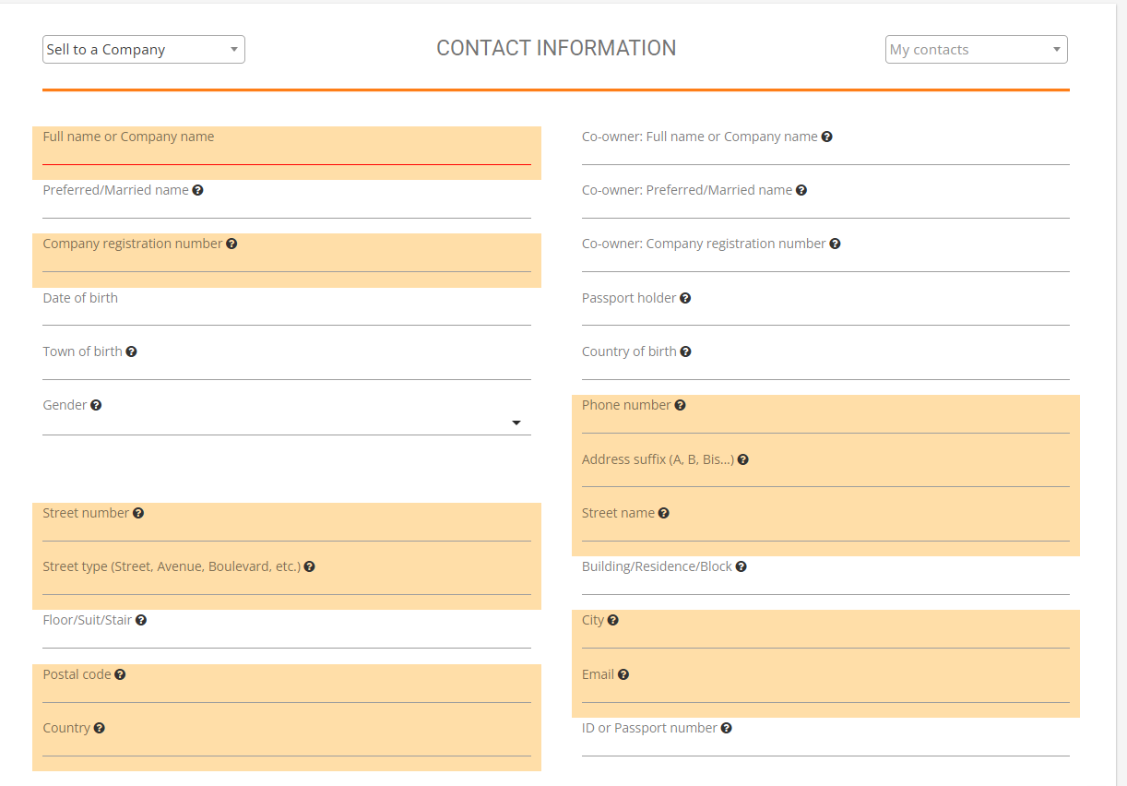Click the Postal code help icon
The width and height of the screenshot is (1127, 786).
(120, 674)
